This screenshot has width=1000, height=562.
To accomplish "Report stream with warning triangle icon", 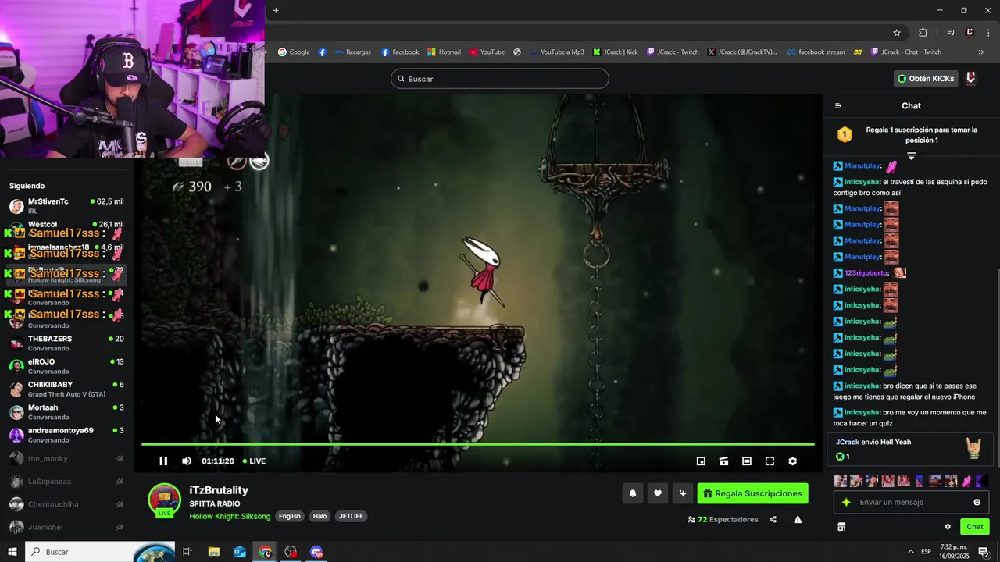I will [798, 520].
